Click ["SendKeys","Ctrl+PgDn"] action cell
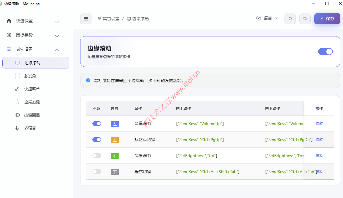The width and height of the screenshot is (343, 198). 289,140
